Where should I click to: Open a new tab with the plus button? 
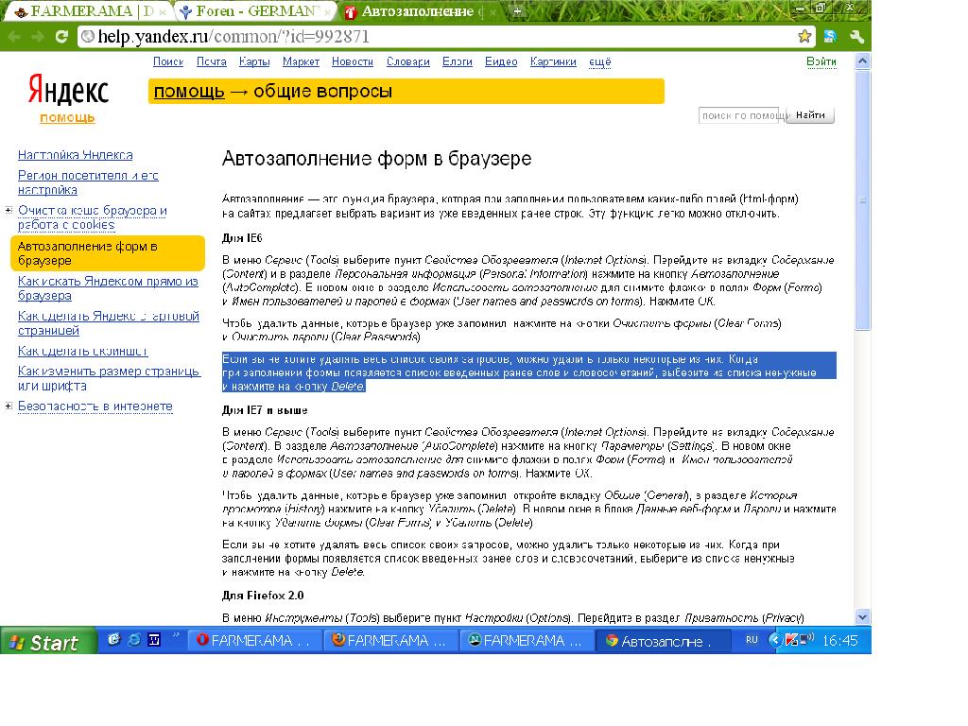[x=517, y=11]
